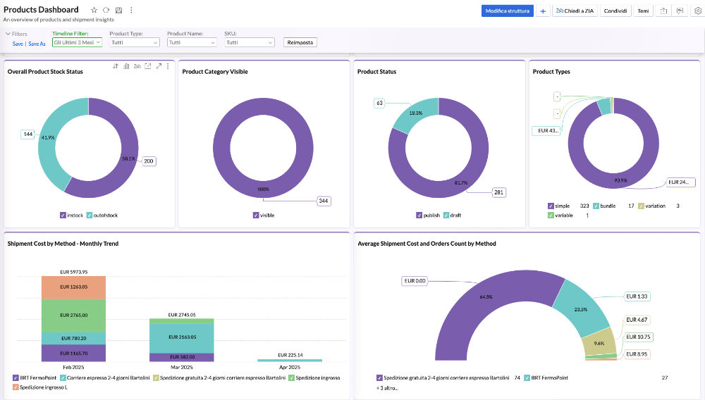Click the 'EUR 5973.95' total label for Feb 2025
Image resolution: width=705 pixels, height=400 pixels.
pyautogui.click(x=74, y=272)
